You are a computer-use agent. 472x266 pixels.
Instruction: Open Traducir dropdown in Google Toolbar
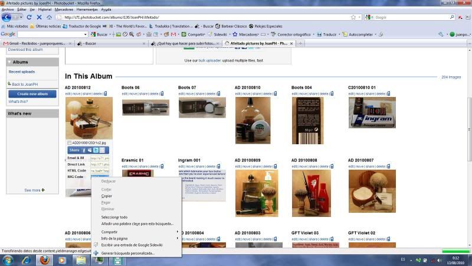click(x=339, y=35)
